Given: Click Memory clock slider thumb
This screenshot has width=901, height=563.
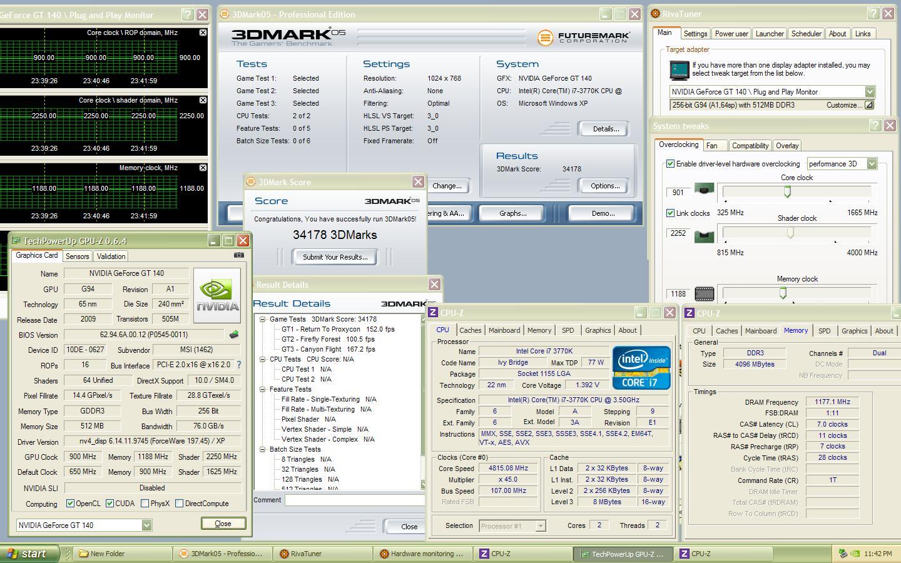Looking at the screenshot, I should (x=783, y=293).
